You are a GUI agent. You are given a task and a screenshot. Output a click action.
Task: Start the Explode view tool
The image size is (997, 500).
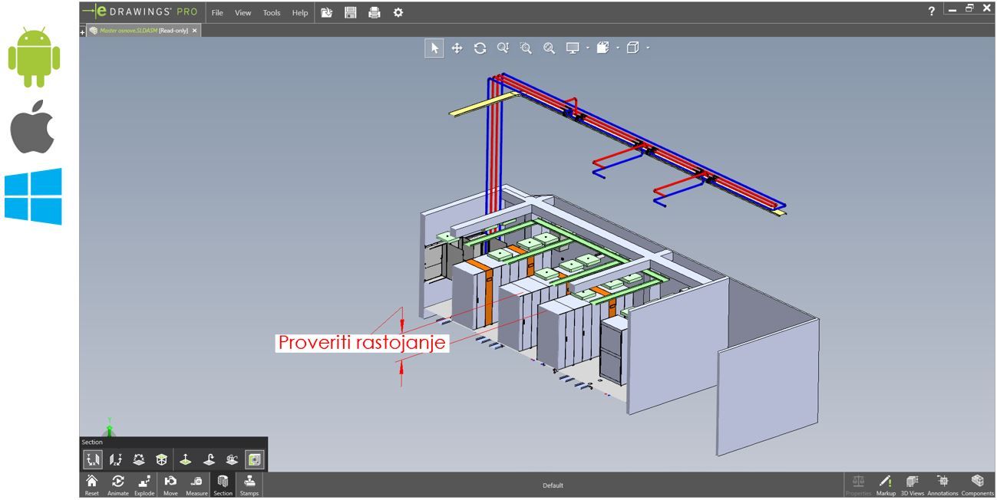(144, 484)
